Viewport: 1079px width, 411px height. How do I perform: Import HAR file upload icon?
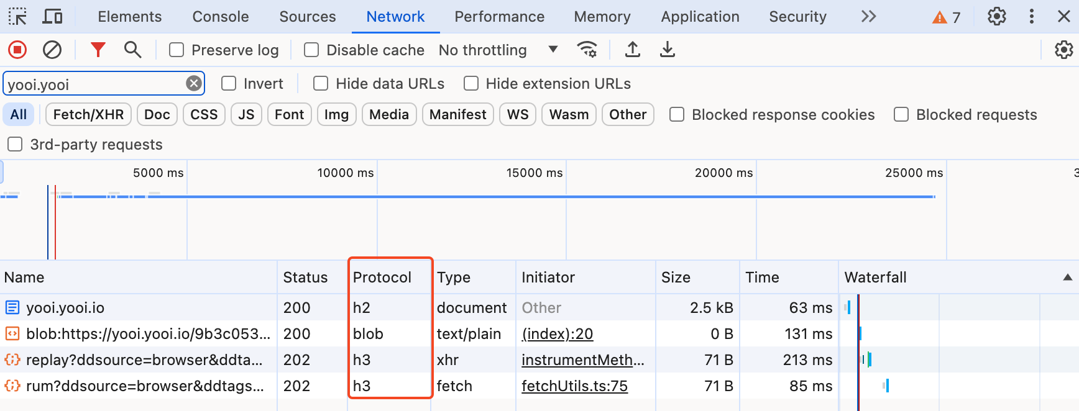pyautogui.click(x=633, y=50)
